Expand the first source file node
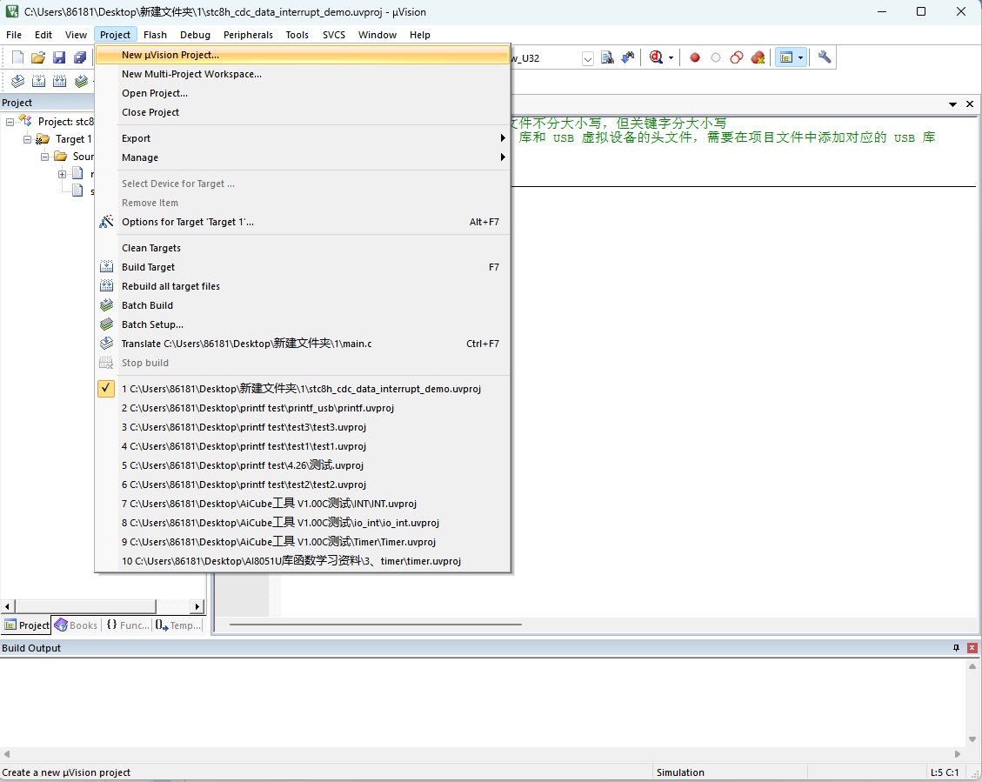Image resolution: width=982 pixels, height=782 pixels. (x=62, y=174)
